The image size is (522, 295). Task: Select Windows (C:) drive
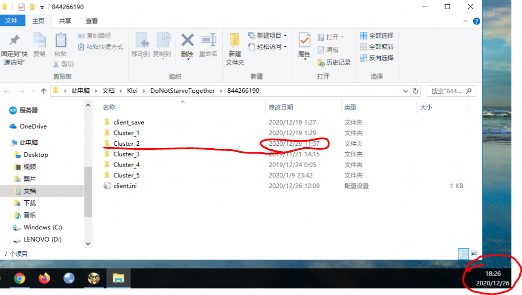pos(38,227)
